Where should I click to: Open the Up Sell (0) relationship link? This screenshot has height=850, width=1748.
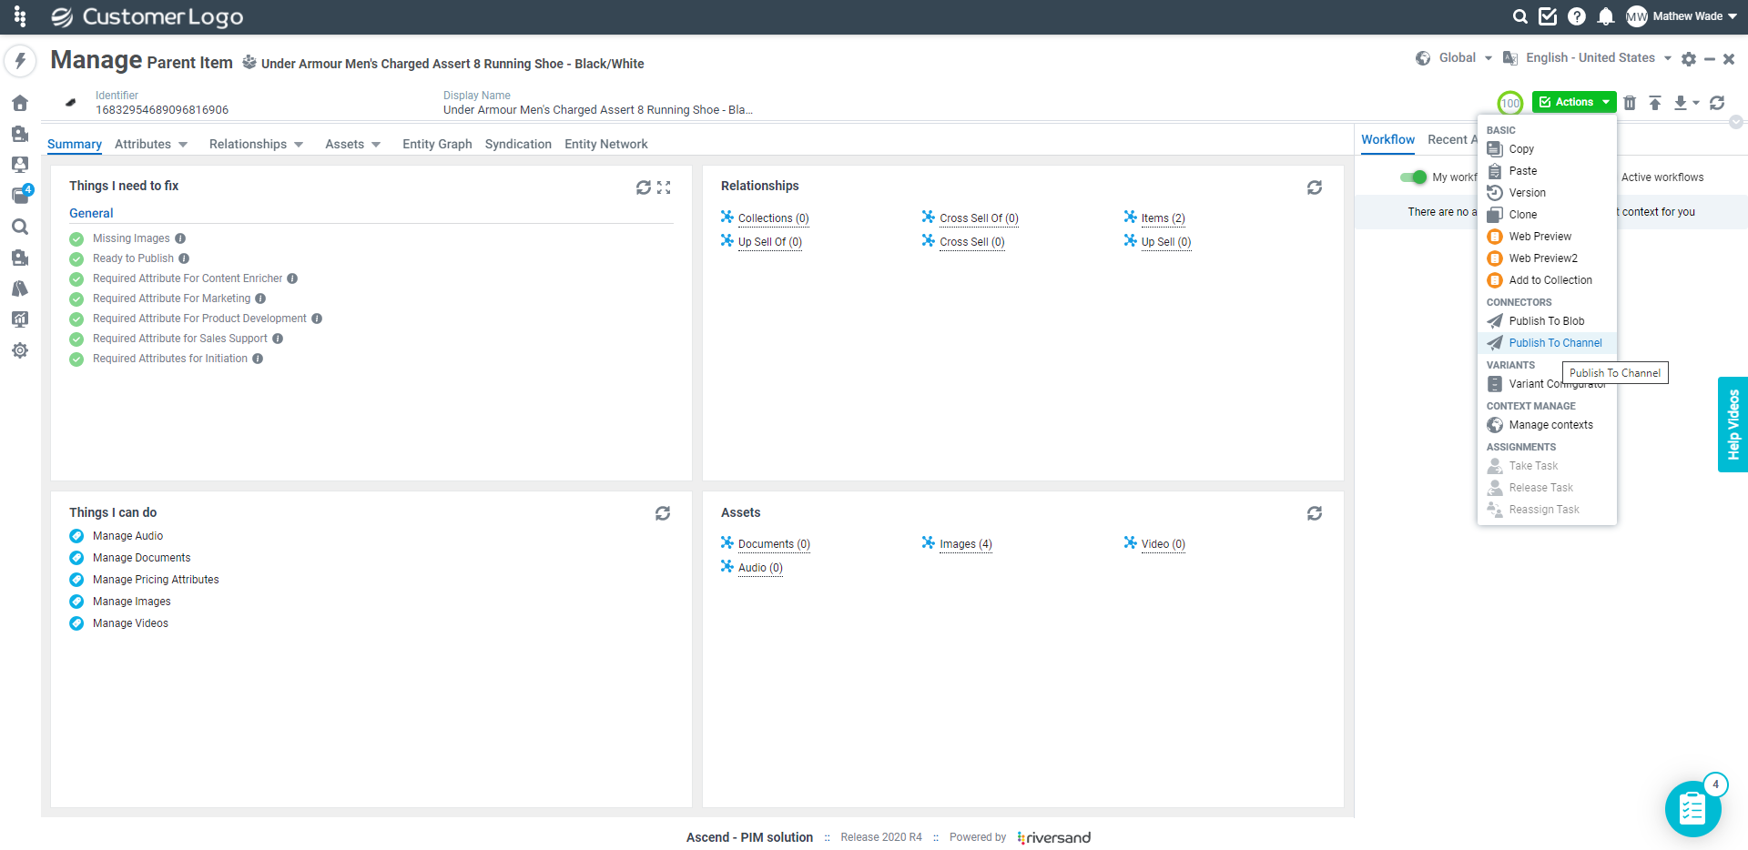1166,242
